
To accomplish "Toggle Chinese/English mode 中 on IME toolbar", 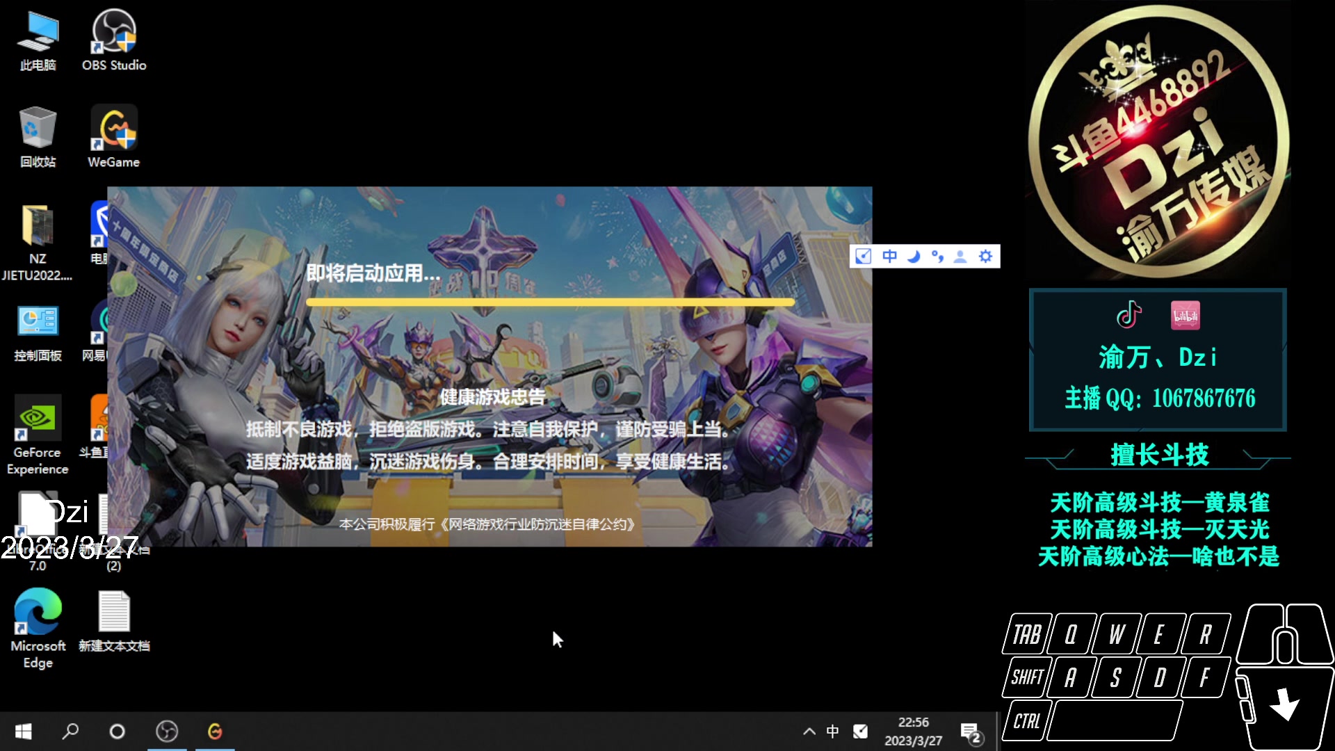I will (889, 257).
